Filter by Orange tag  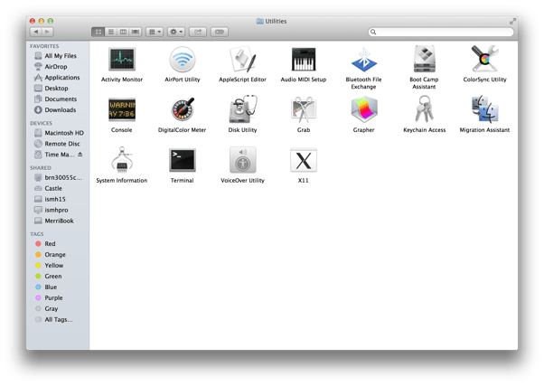click(x=58, y=254)
